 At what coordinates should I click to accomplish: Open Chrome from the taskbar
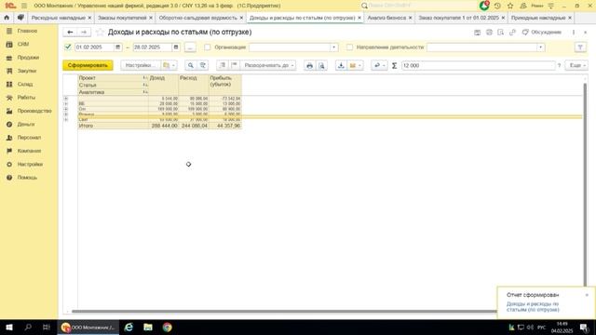coord(168,327)
